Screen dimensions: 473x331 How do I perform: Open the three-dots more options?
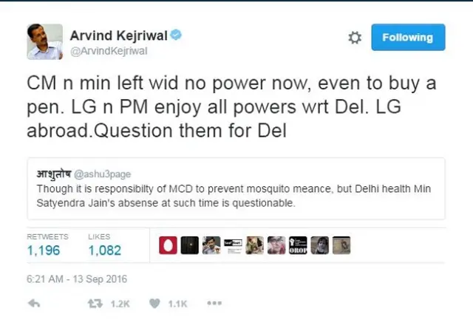(214, 303)
